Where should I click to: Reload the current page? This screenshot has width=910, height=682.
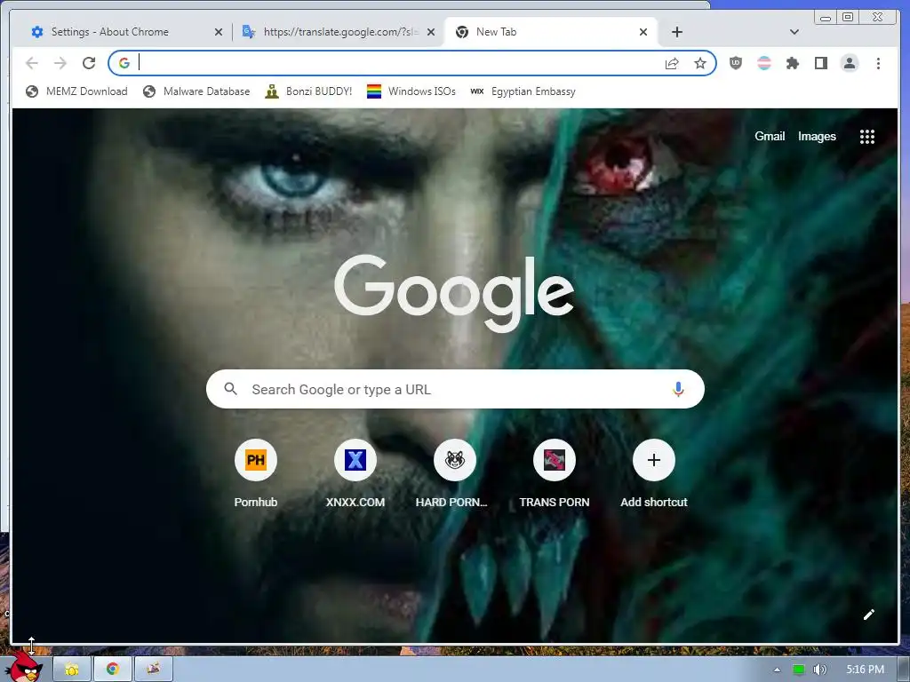(x=89, y=63)
